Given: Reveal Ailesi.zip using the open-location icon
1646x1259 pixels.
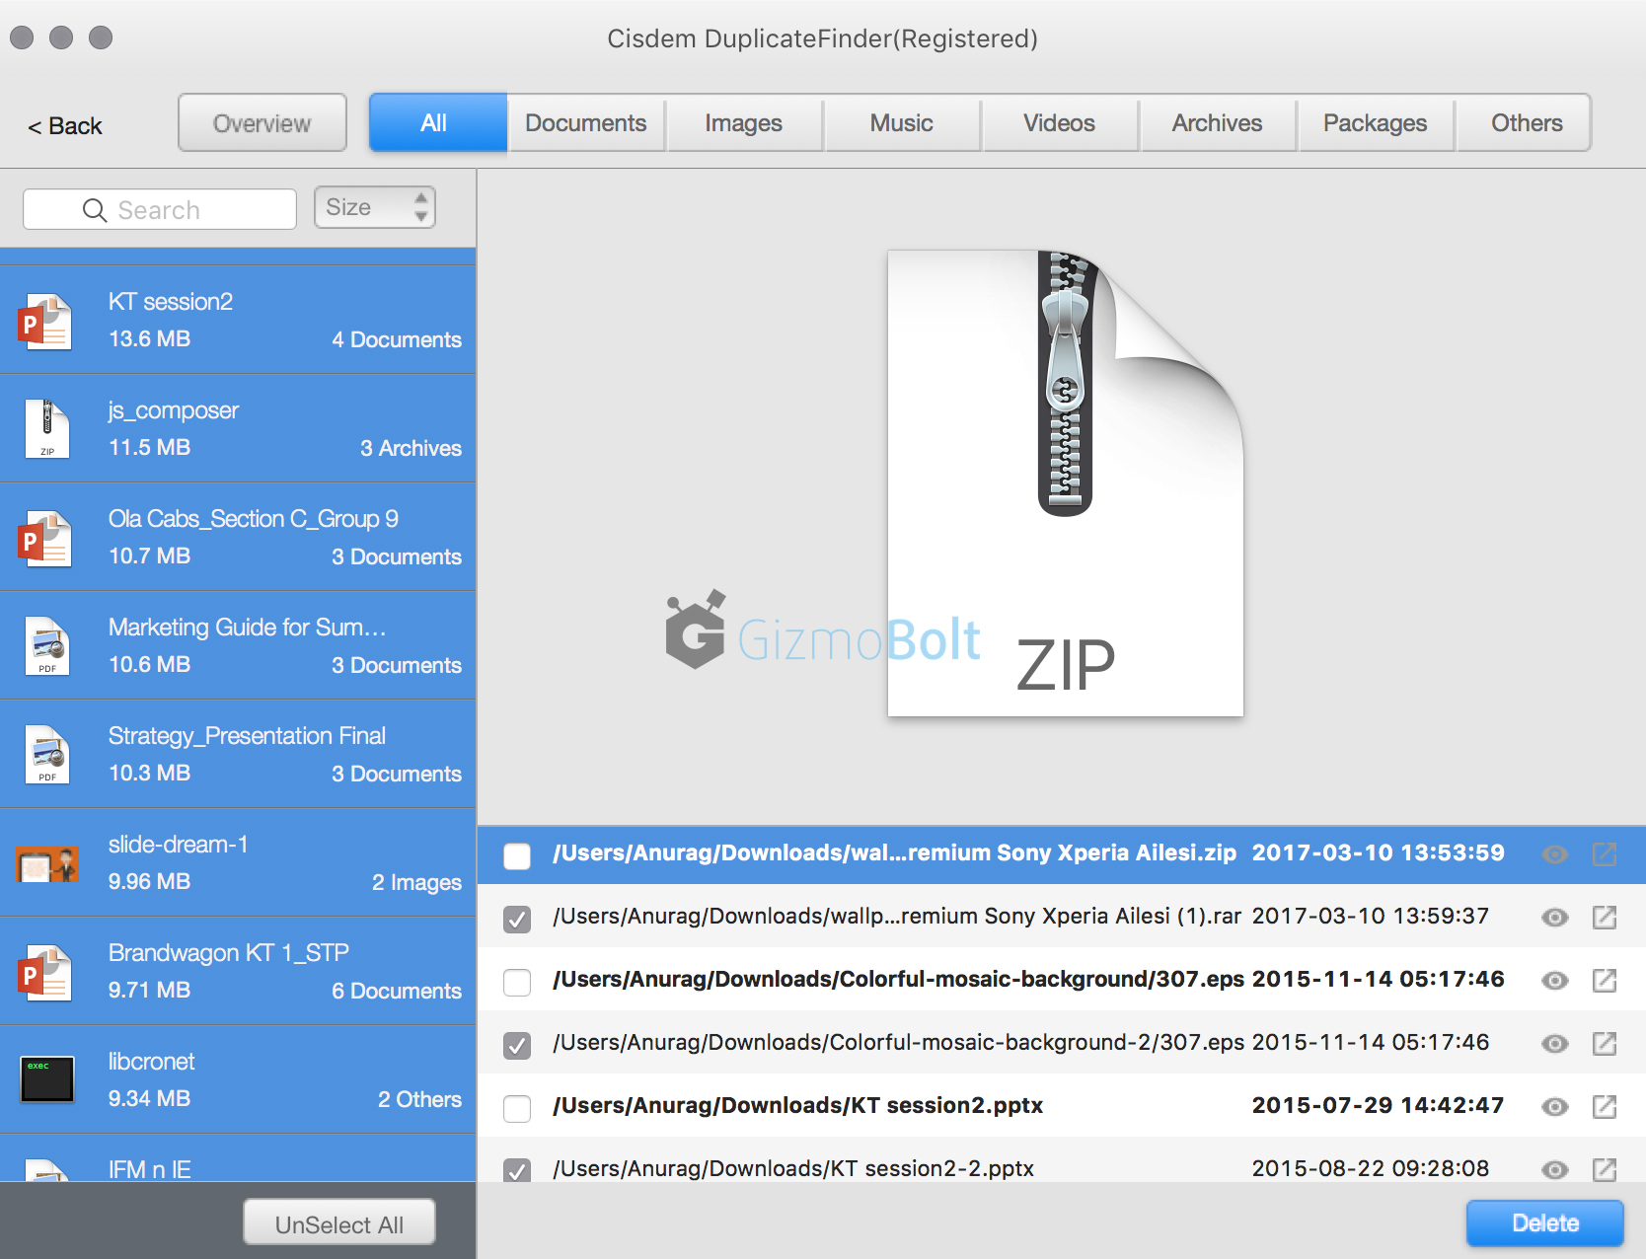Looking at the screenshot, I should point(1605,853).
